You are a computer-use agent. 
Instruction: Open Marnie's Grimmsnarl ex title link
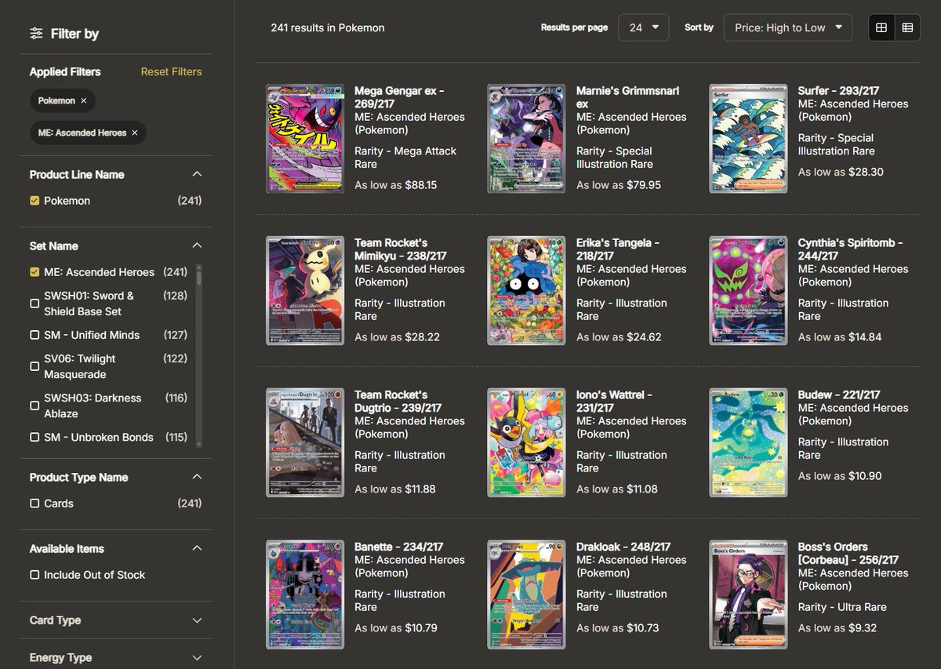point(627,97)
